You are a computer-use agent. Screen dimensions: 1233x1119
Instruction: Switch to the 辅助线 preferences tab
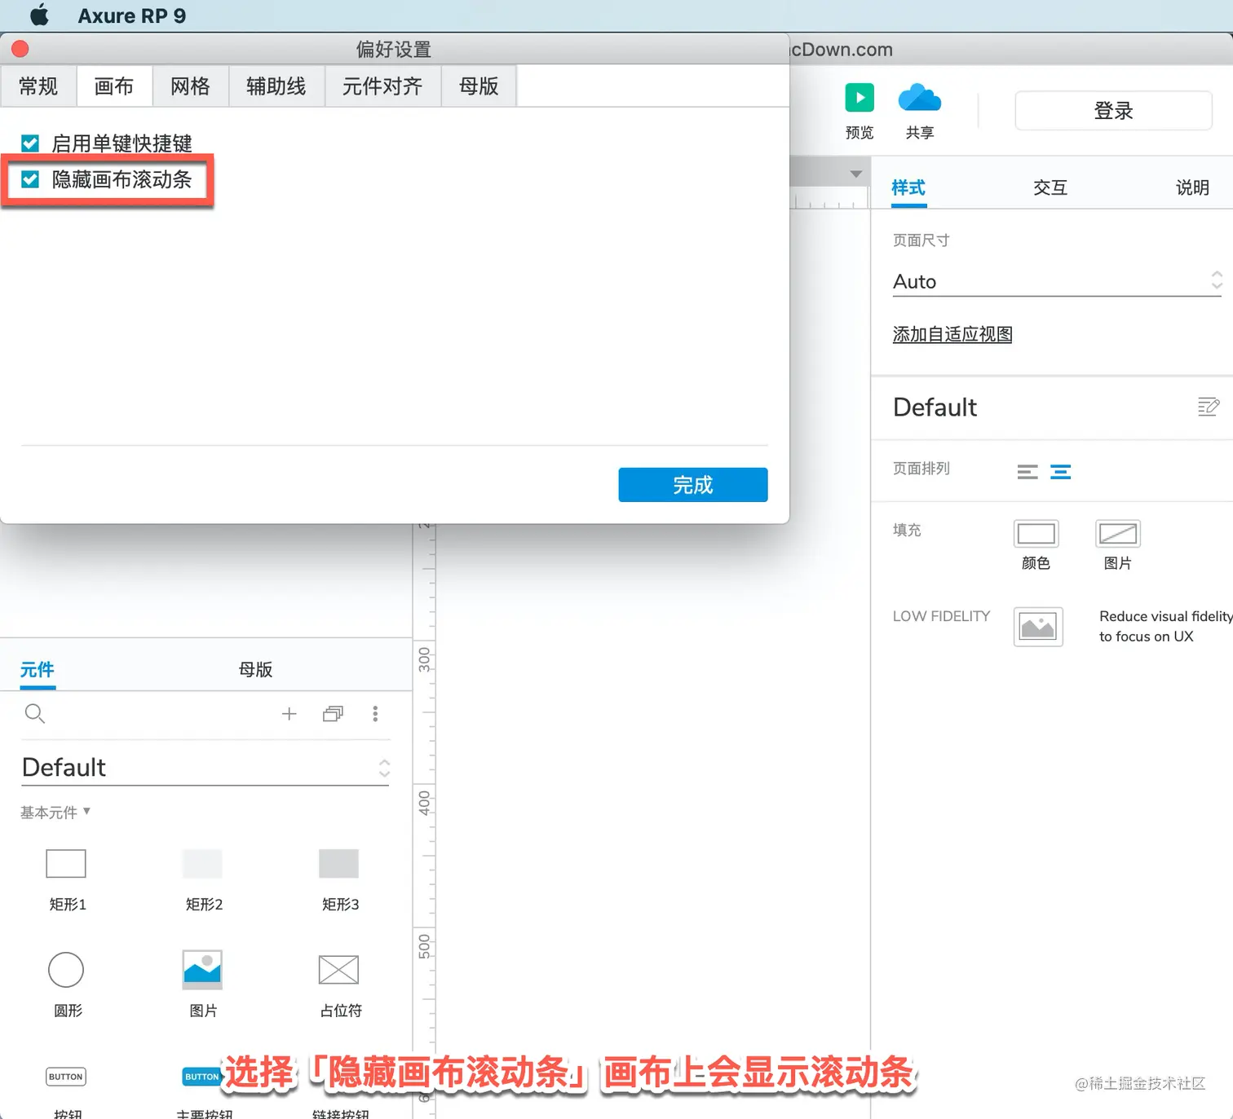coord(276,86)
